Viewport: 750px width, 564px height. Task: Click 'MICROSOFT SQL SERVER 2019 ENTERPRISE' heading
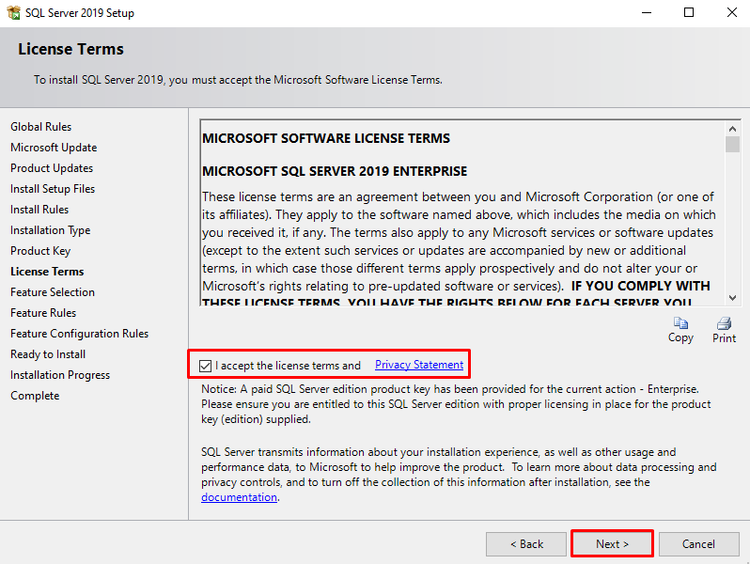[x=335, y=171]
